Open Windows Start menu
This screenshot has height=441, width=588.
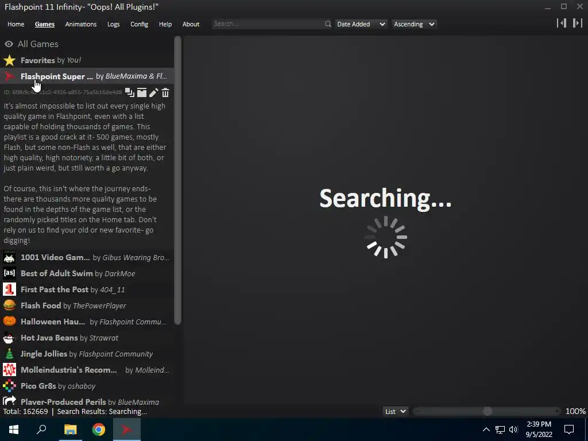coord(14,430)
